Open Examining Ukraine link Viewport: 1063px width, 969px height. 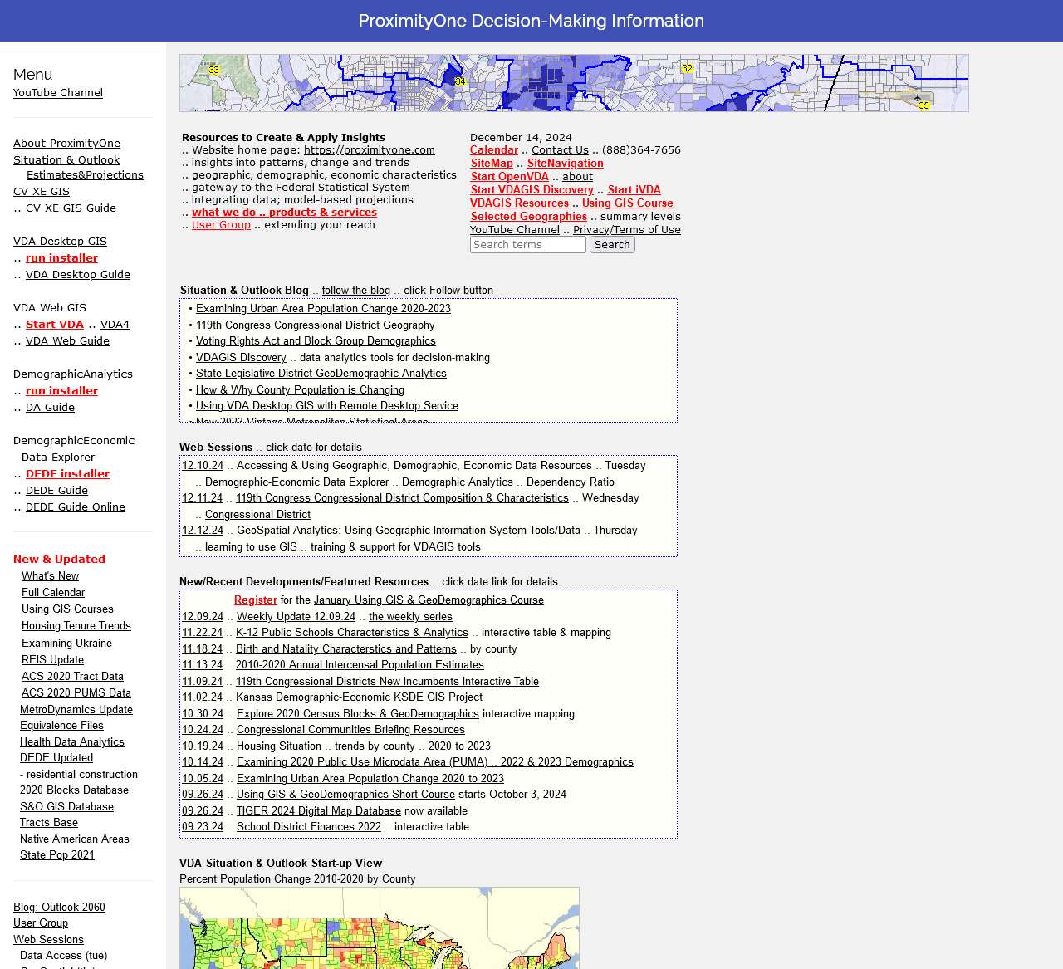pos(66,644)
